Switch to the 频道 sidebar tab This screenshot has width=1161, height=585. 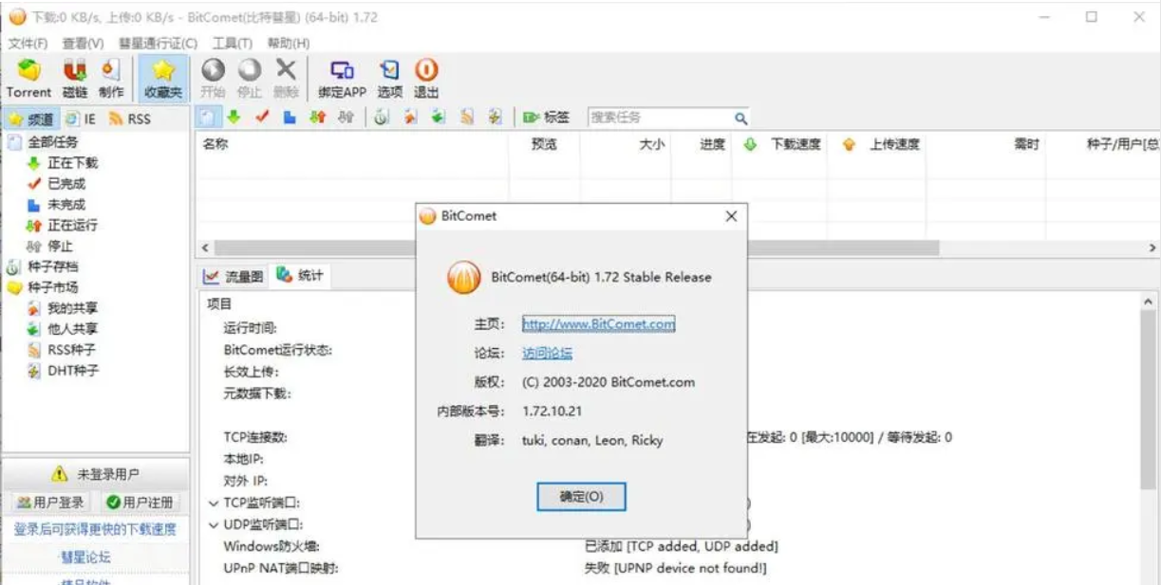point(30,119)
